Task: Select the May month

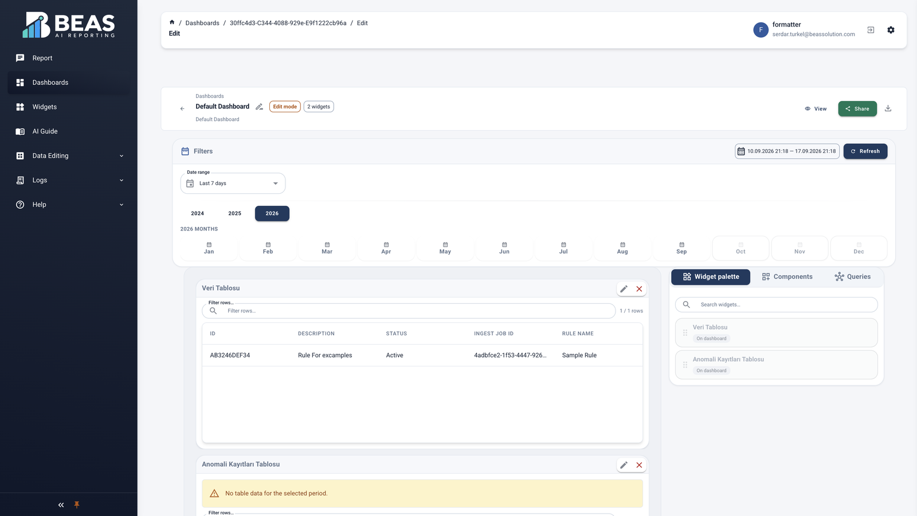Action: [x=445, y=248]
